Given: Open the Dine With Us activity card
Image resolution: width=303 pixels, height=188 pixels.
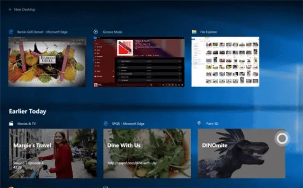Looking at the screenshot, I should point(147,154).
